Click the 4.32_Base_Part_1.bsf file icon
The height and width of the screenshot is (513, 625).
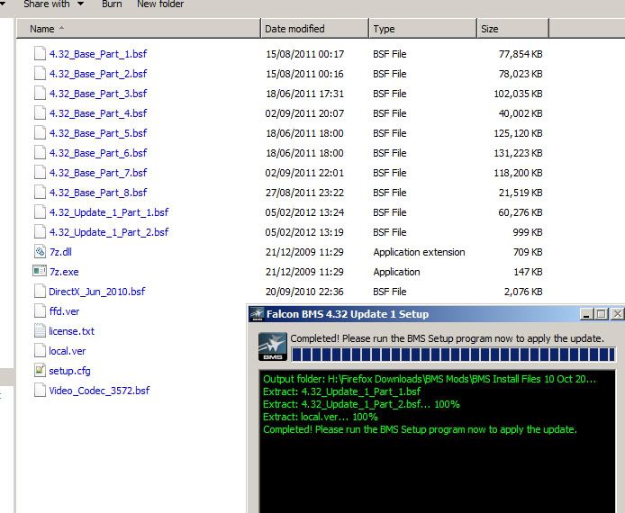click(x=40, y=53)
